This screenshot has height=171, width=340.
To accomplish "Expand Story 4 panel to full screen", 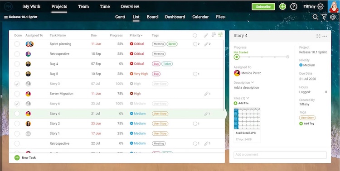I will pyautogui.click(x=318, y=36).
